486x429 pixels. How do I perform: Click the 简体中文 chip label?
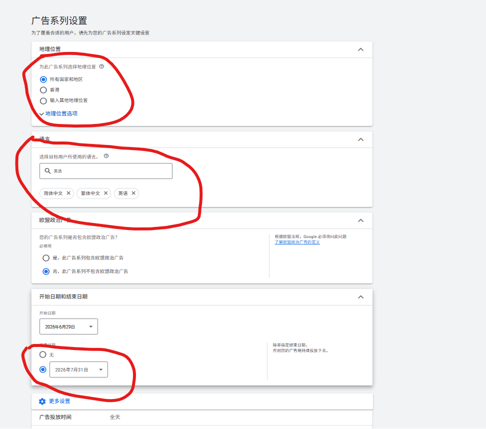[53, 193]
